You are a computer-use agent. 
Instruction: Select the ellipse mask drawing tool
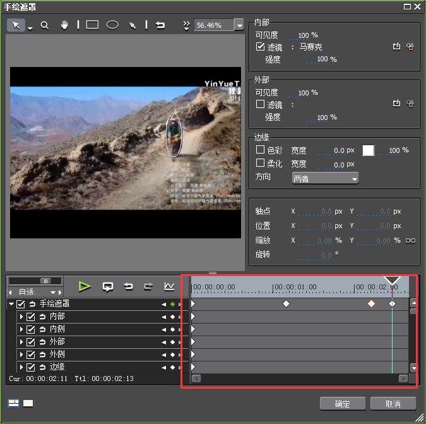coord(112,25)
